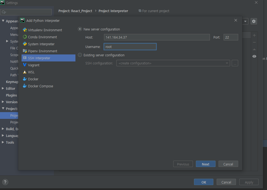
Task: Click the Conda Environment green ring icon
Action: (25, 37)
